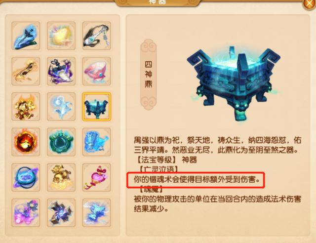Choose the green jade mirror artifact
Viewport: 316px width, 243px height.
click(61, 142)
